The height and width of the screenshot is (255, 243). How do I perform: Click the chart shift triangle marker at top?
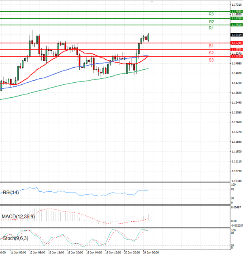[152, 2]
